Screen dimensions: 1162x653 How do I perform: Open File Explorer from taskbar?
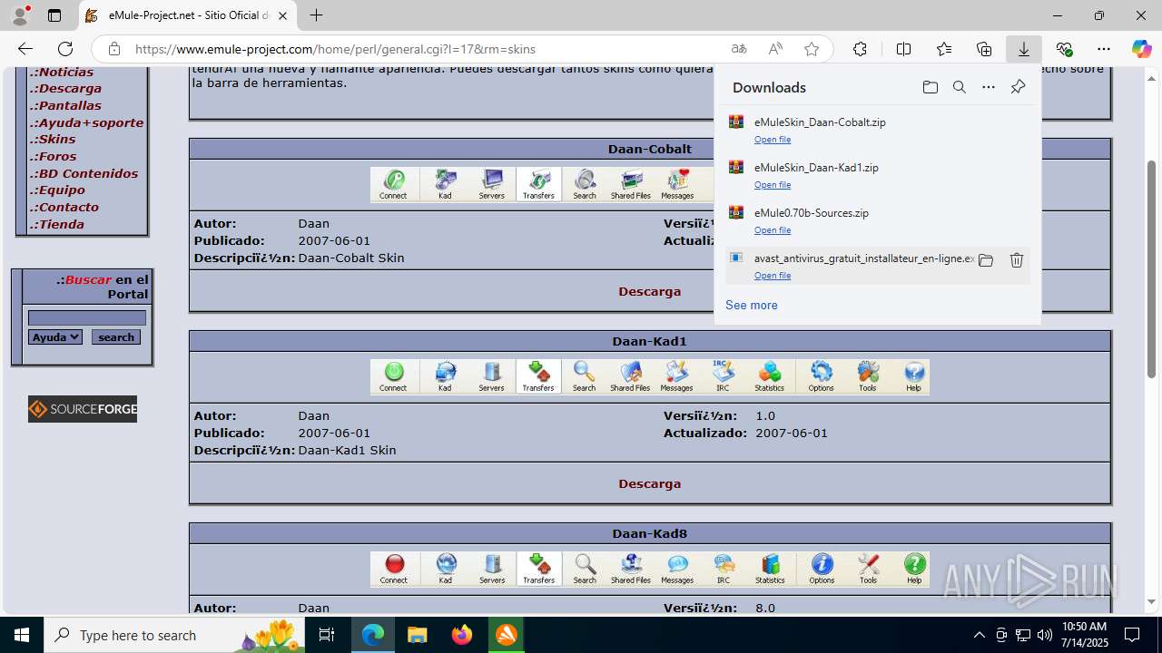pyautogui.click(x=417, y=635)
